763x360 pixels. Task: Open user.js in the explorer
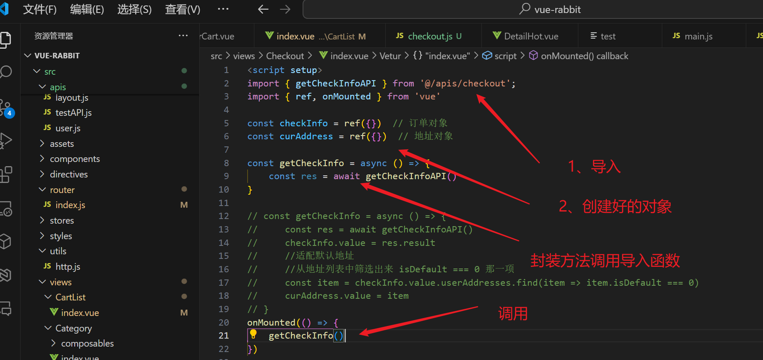[110, 128]
